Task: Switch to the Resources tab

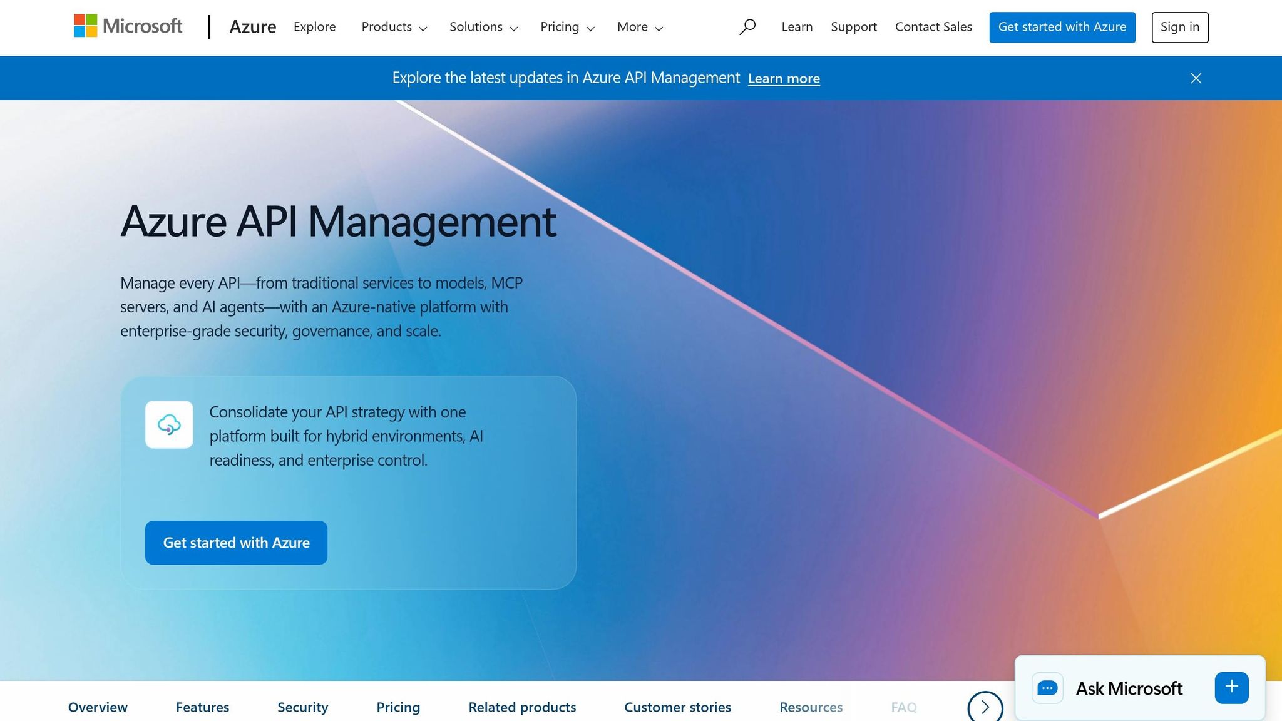Action: click(811, 707)
